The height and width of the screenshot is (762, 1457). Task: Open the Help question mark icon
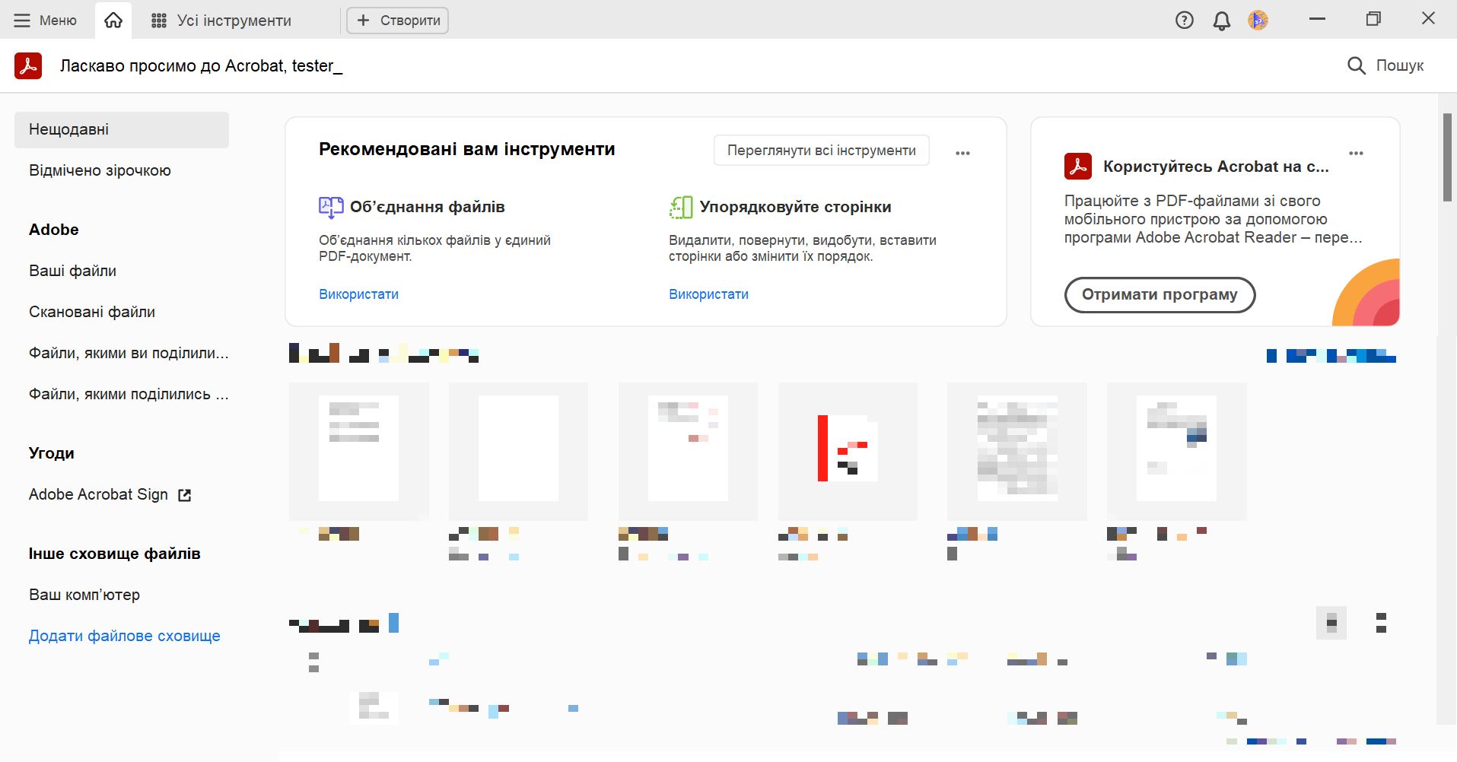[1185, 20]
